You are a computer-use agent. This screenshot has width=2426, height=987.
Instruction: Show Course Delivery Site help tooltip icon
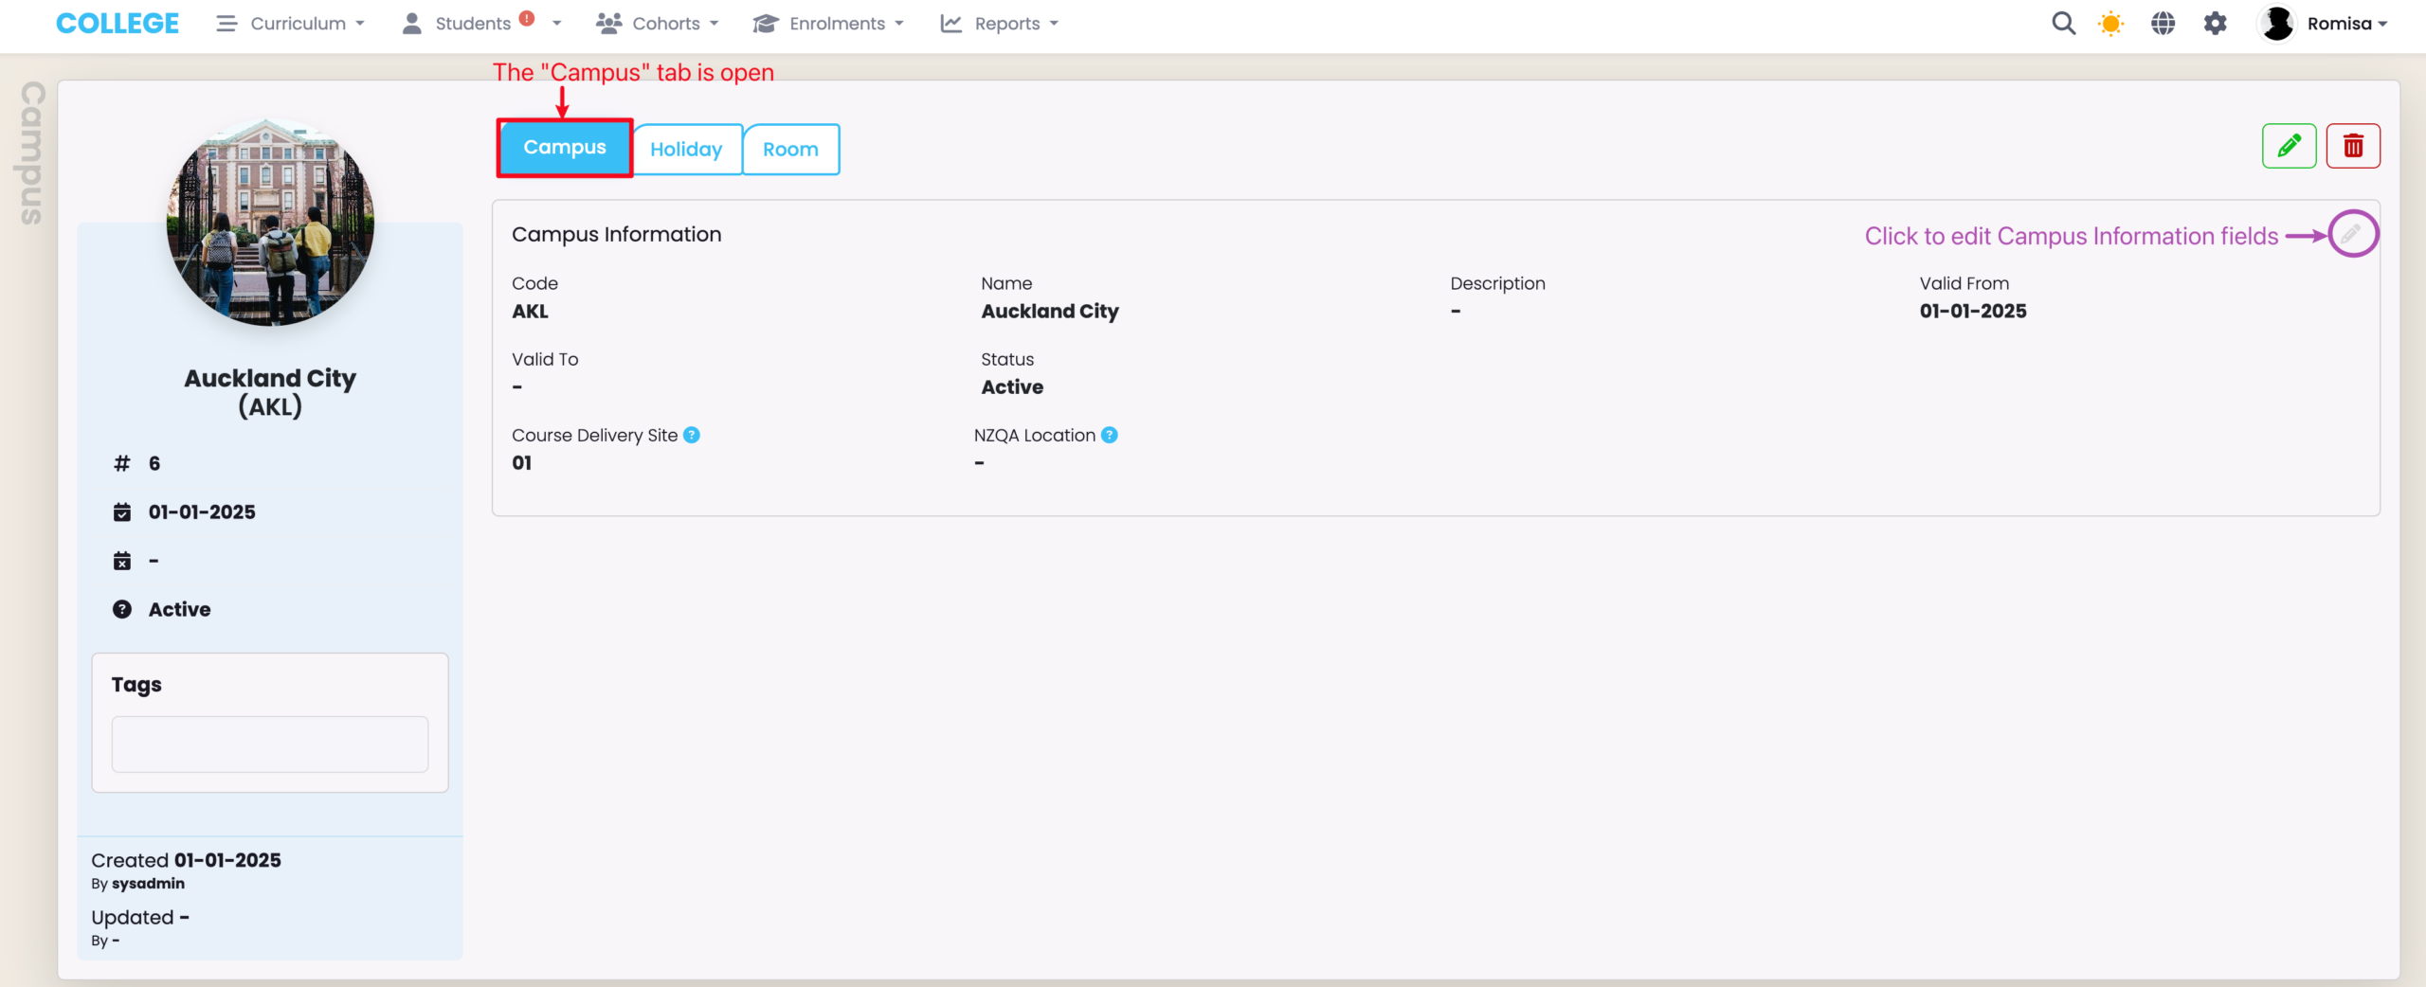692,435
